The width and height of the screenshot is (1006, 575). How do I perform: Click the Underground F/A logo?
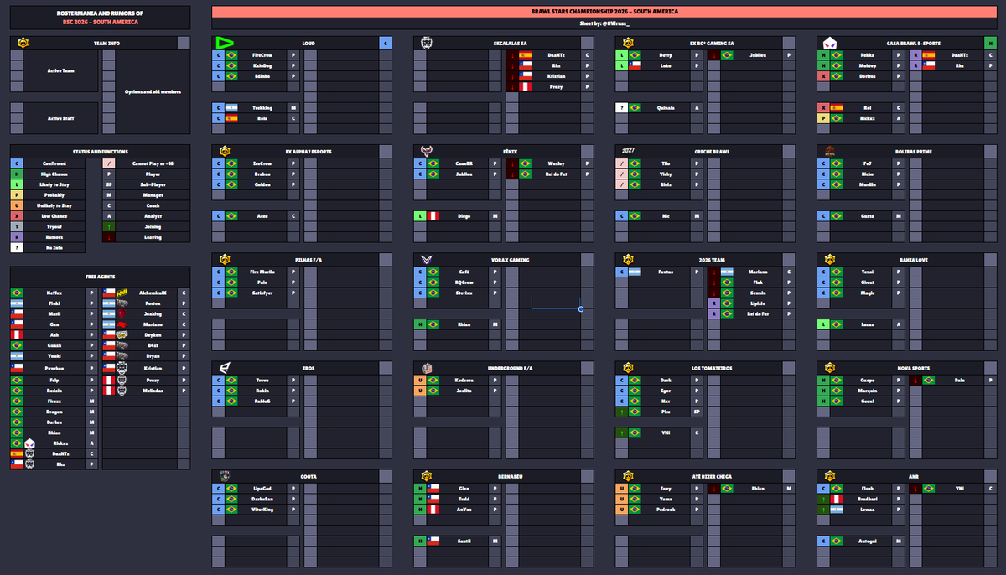point(426,367)
